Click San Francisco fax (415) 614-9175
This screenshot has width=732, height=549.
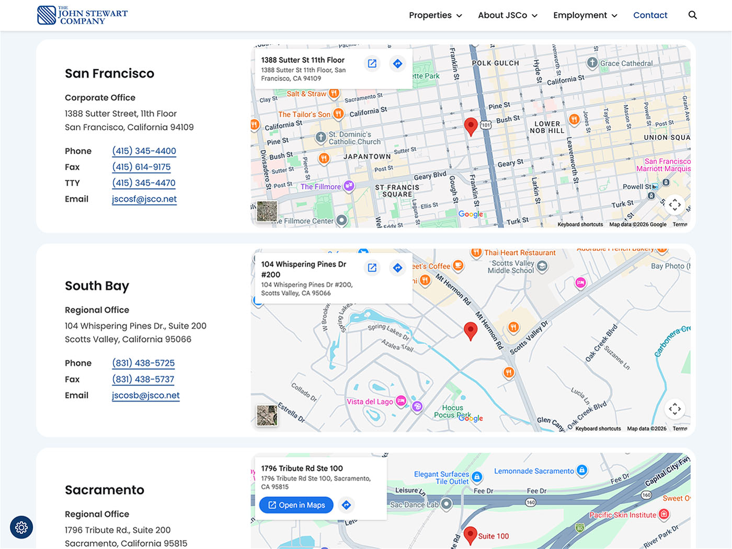pos(141,167)
